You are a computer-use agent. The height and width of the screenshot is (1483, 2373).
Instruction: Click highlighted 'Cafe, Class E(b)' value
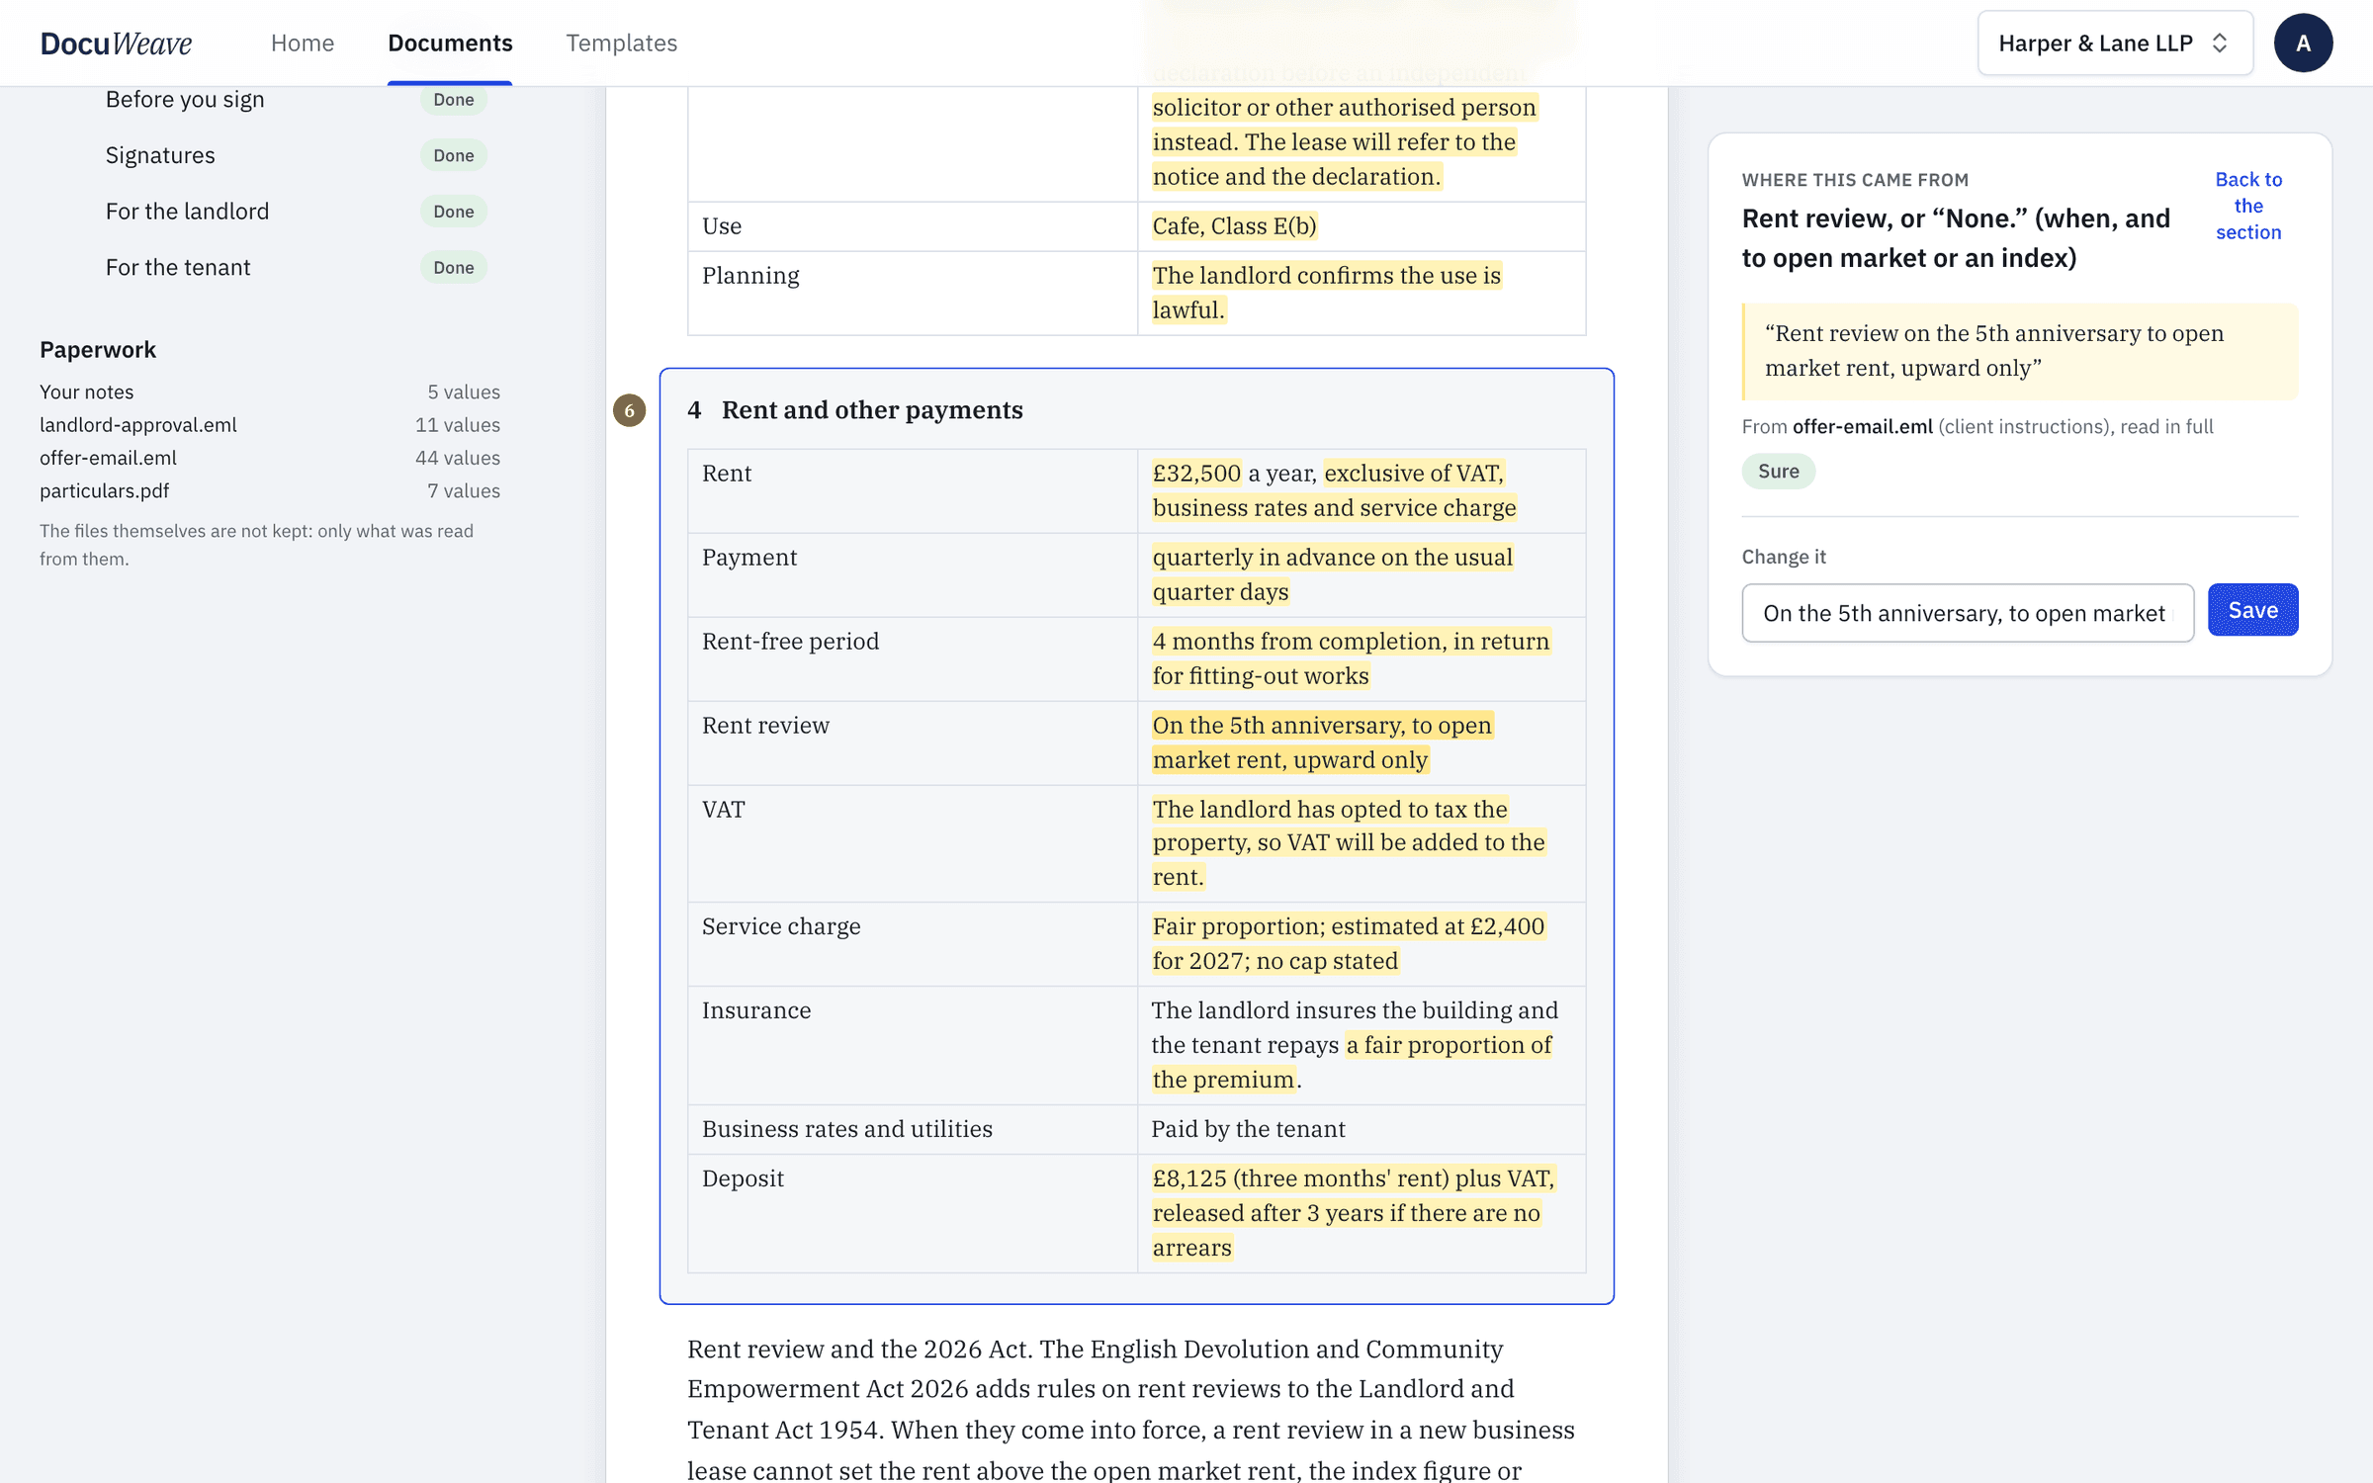(x=1234, y=226)
